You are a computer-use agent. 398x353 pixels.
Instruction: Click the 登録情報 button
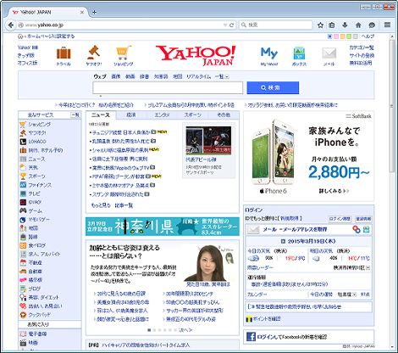click(x=363, y=219)
